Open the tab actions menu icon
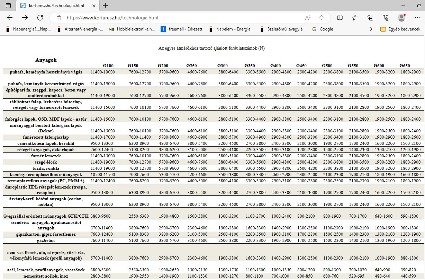The image size is (425, 280). pos(8,6)
